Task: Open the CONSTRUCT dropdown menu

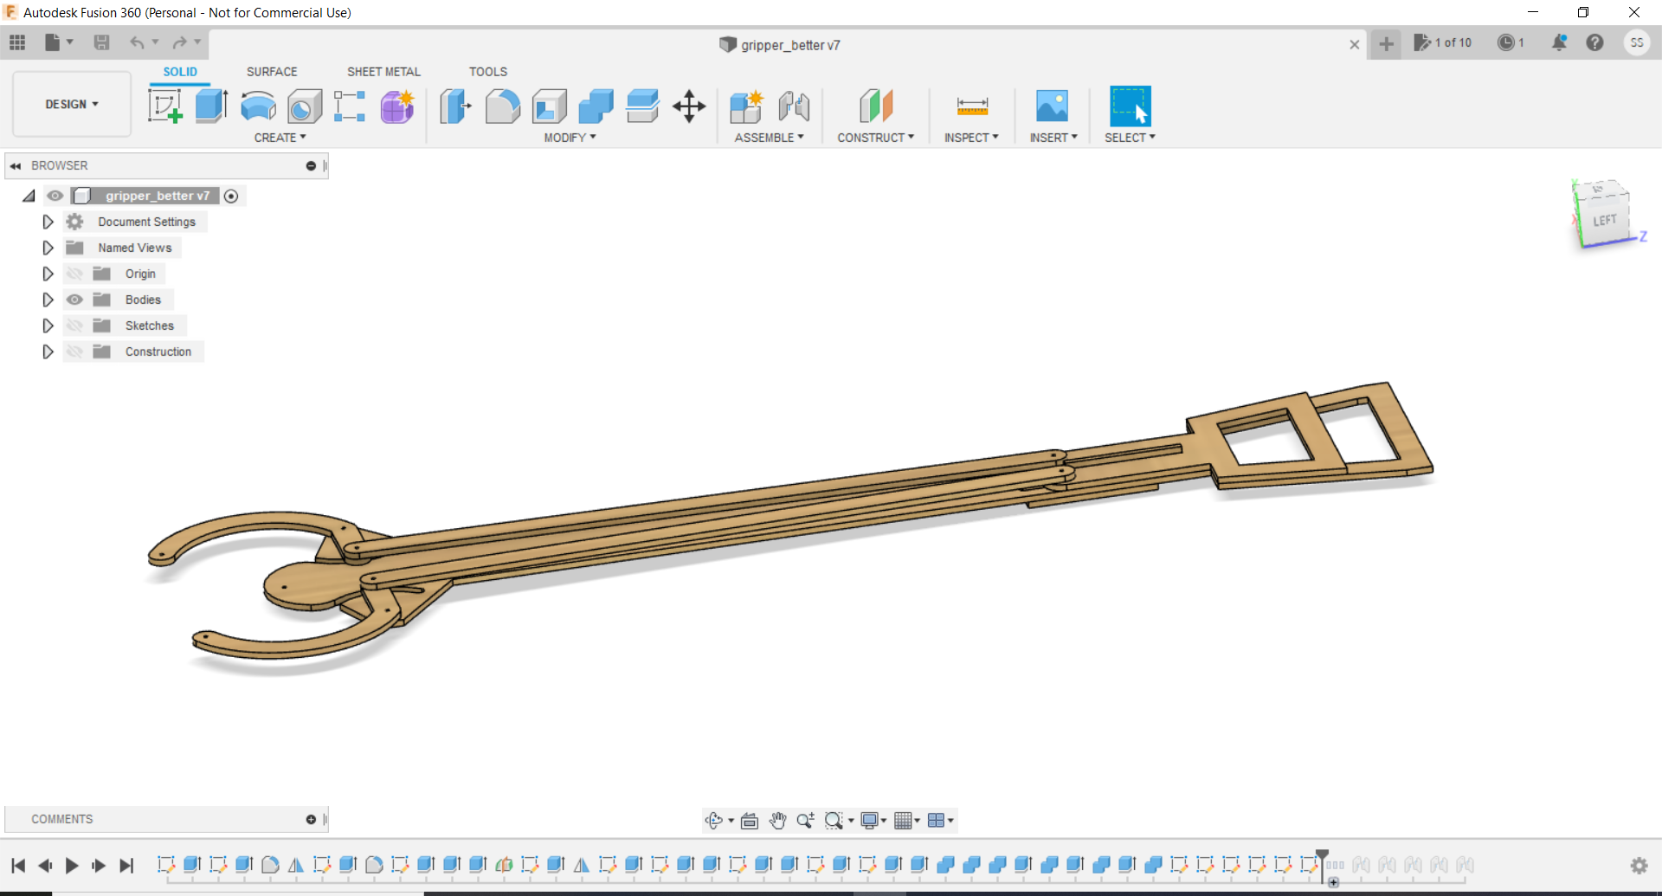Action: (875, 138)
